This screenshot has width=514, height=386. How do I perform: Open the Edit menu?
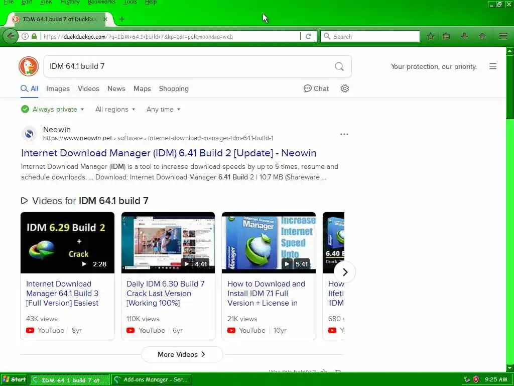tap(27, 2)
